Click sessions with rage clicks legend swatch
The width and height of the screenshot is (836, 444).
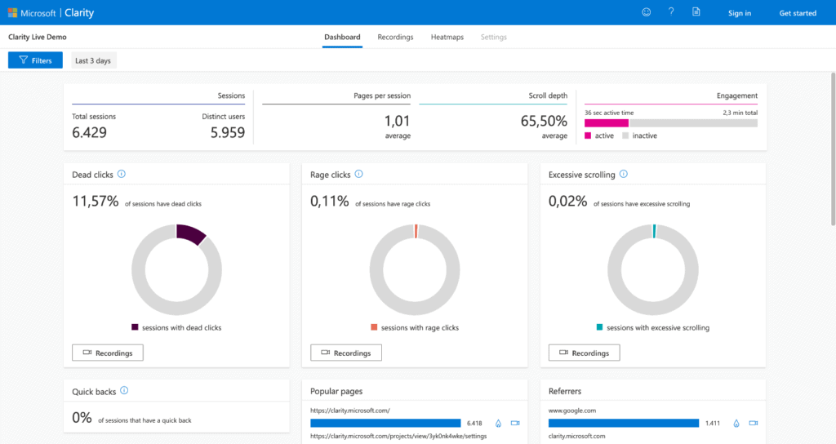point(374,327)
